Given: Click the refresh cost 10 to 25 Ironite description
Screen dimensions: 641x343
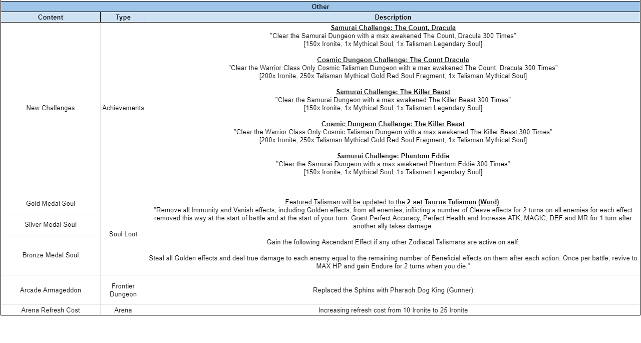Looking at the screenshot, I should 393,310.
